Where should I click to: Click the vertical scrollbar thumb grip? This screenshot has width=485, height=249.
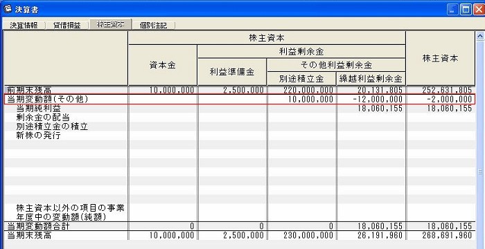[480, 172]
